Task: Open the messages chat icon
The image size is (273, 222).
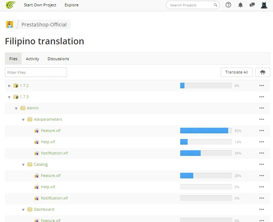Action: point(252,5)
